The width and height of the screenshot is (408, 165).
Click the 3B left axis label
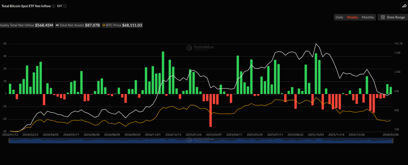click(x=5, y=56)
